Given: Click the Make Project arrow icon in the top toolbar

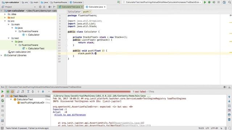Looking at the screenshot, I should pyautogui.click(x=119, y=2).
